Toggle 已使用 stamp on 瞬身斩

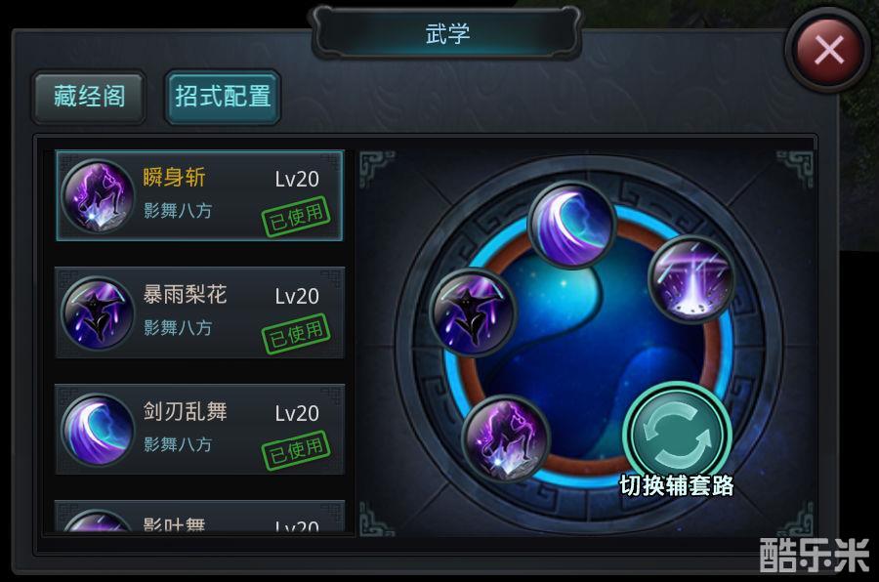click(296, 217)
